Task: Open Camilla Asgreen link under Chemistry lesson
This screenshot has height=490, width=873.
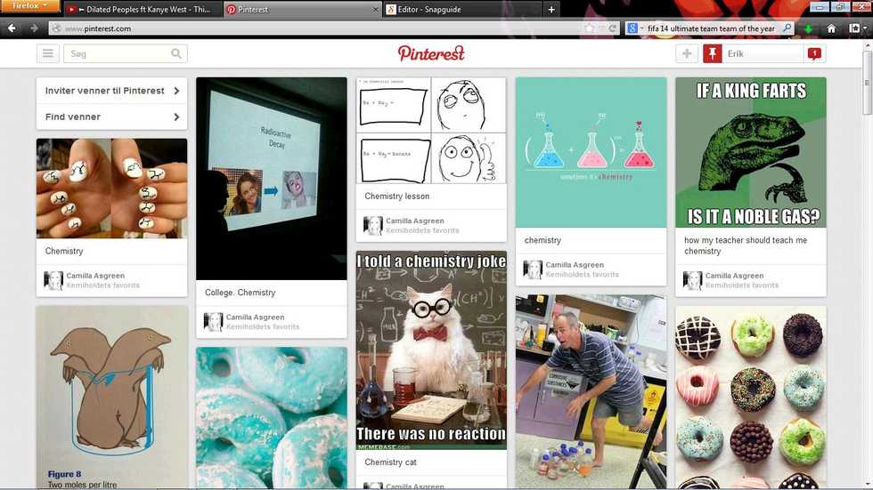Action: tap(415, 221)
